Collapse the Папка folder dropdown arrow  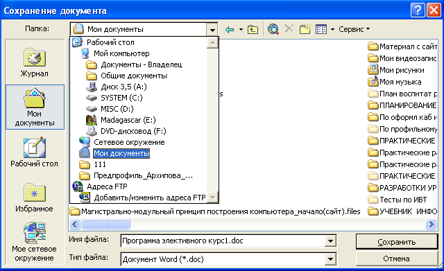coord(212,29)
